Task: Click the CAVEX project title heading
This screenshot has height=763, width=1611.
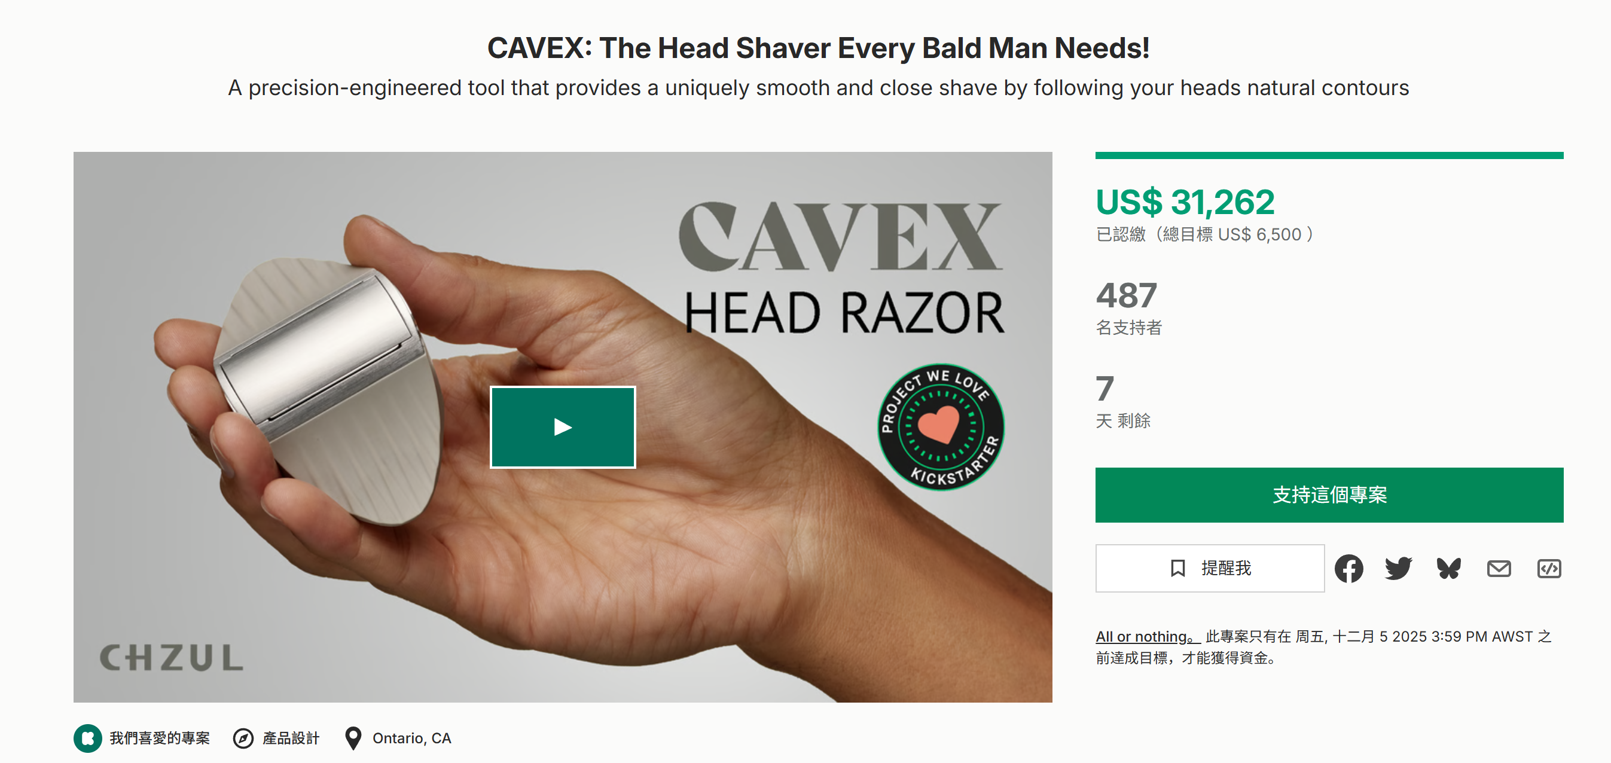Action: pos(818,48)
